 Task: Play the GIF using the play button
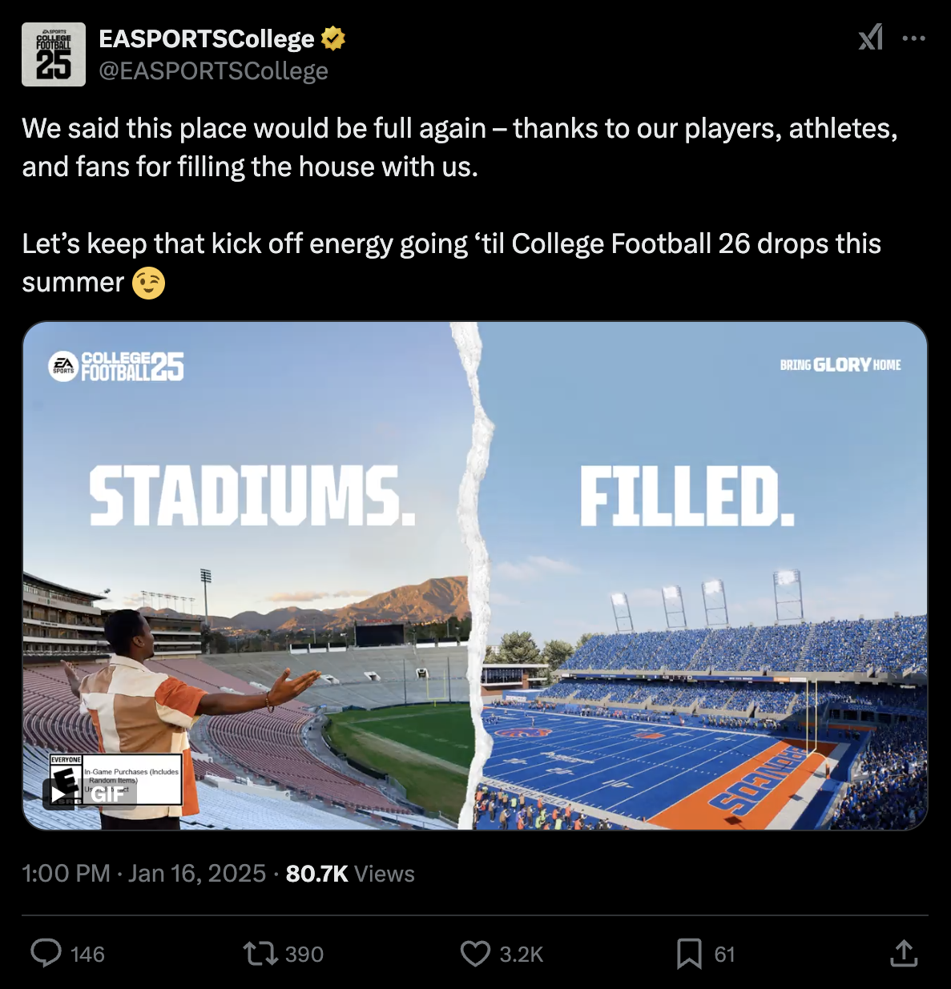(58, 797)
